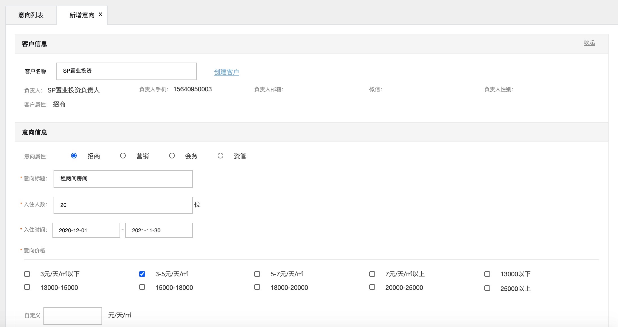Click the 自定义 price input field
This screenshot has width=618, height=327.
73,316
